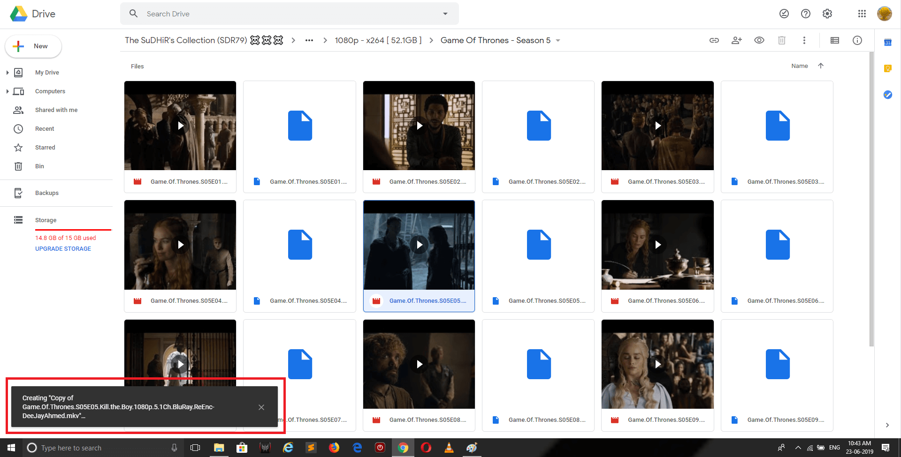Click the file list vertical scrollbar

pos(871,199)
